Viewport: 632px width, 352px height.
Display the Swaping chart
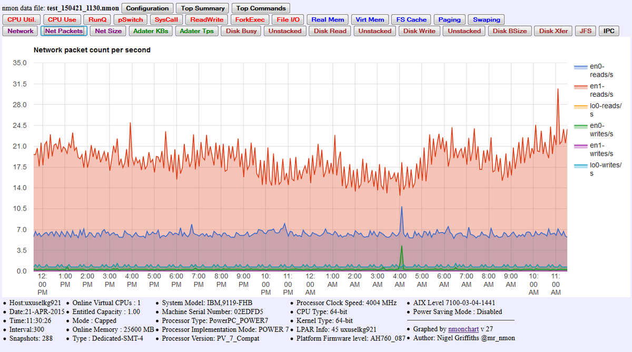tap(486, 19)
